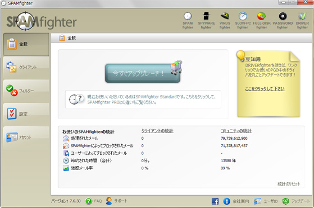The height and width of the screenshot is (208, 314).
Task: Close the SPAMfighter window
Action: pyautogui.click(x=305, y=2)
